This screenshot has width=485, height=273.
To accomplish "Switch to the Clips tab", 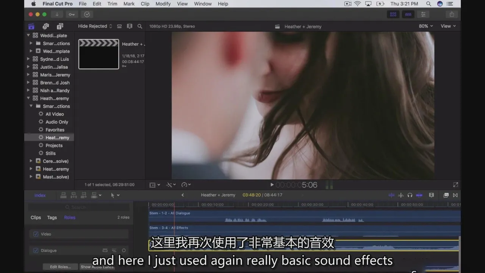I will point(36,217).
